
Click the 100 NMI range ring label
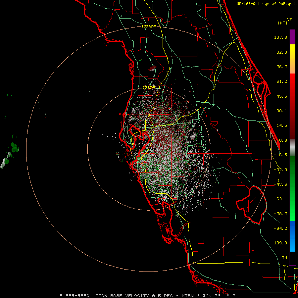tap(149, 26)
